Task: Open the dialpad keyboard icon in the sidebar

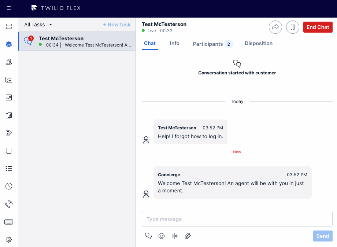Action: [9, 222]
